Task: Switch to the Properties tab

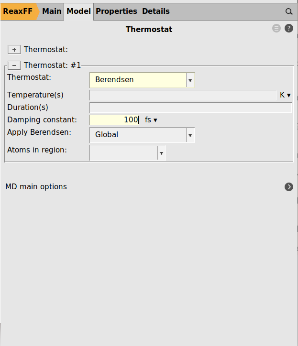Action: tap(116, 11)
